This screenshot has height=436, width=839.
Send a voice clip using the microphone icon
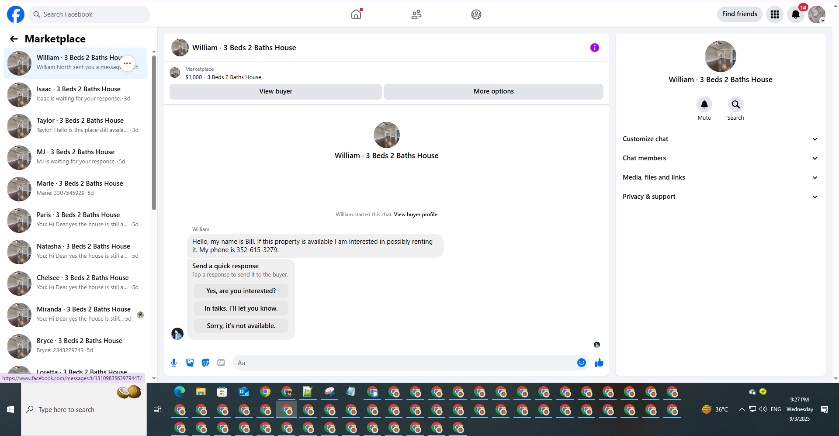174,363
